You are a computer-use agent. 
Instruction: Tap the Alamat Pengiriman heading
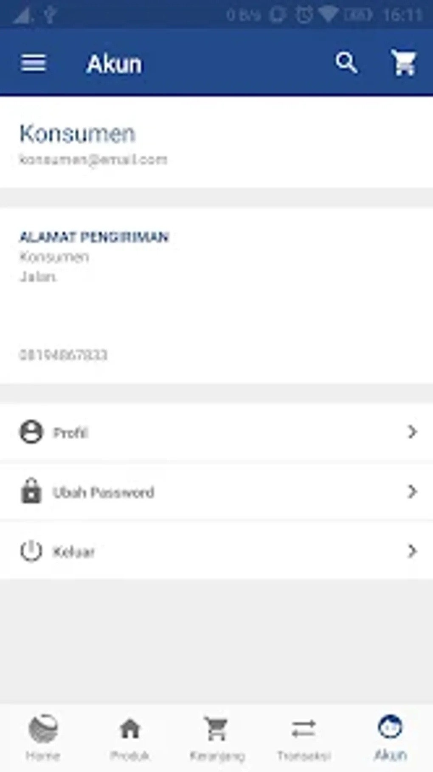94,237
